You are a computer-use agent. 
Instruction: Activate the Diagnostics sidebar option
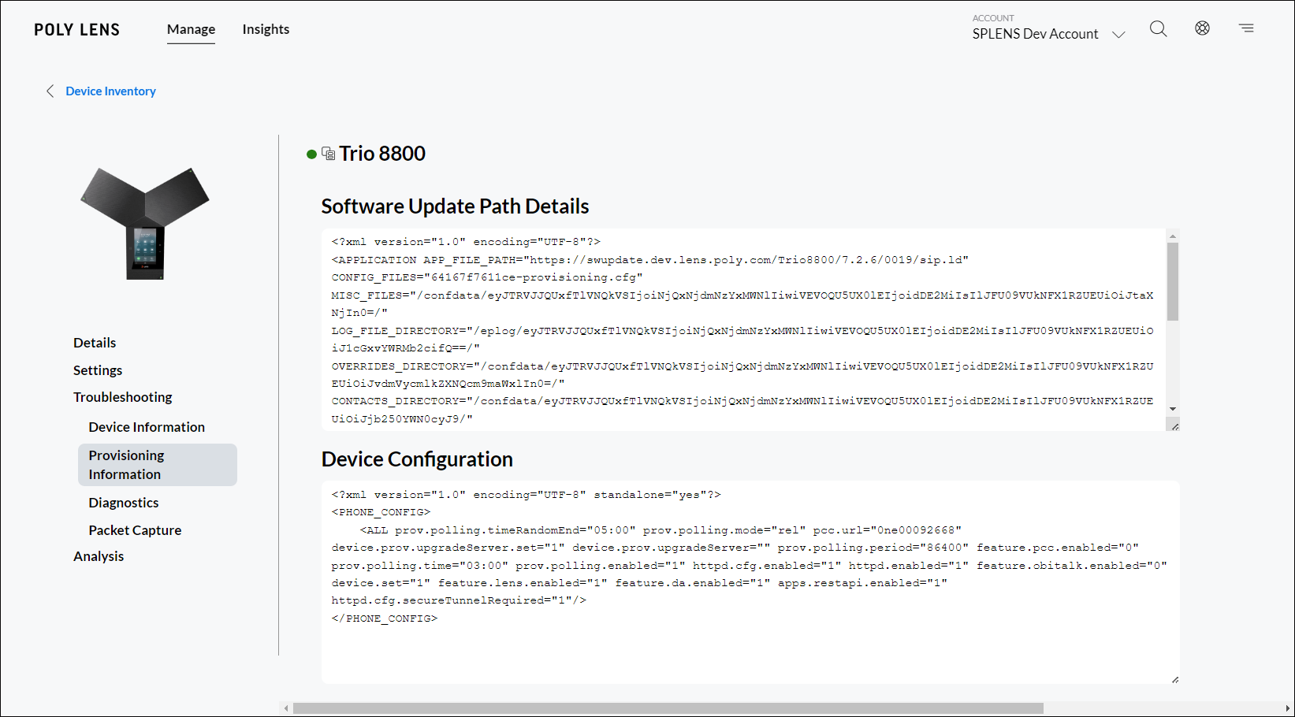point(123,502)
